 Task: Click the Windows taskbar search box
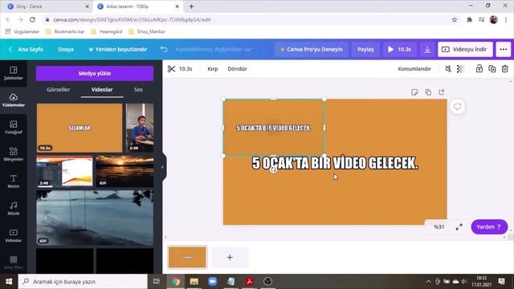pos(83,282)
